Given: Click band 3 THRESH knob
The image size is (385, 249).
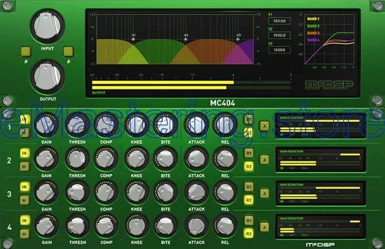Looking at the screenshot, I should tap(77, 193).
